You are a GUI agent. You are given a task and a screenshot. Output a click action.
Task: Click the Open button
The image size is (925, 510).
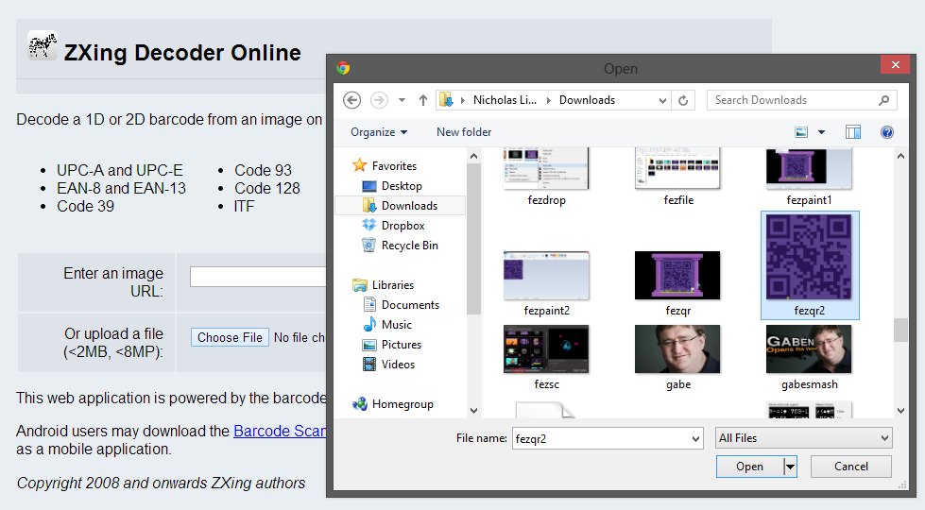point(750,467)
